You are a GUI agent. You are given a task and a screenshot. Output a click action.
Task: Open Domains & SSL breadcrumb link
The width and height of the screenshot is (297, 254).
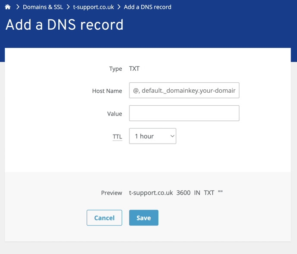pos(43,7)
